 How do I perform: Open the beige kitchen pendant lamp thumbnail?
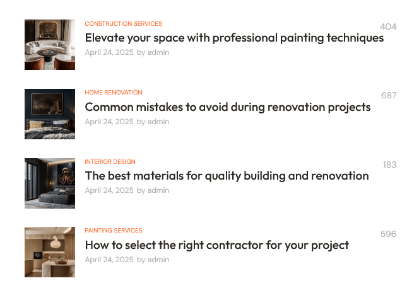pos(50,252)
